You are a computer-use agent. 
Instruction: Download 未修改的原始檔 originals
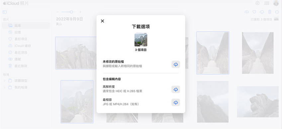pos(176,64)
